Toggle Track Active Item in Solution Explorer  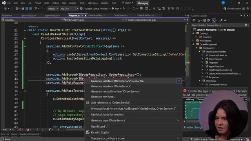[x=214, y=20]
